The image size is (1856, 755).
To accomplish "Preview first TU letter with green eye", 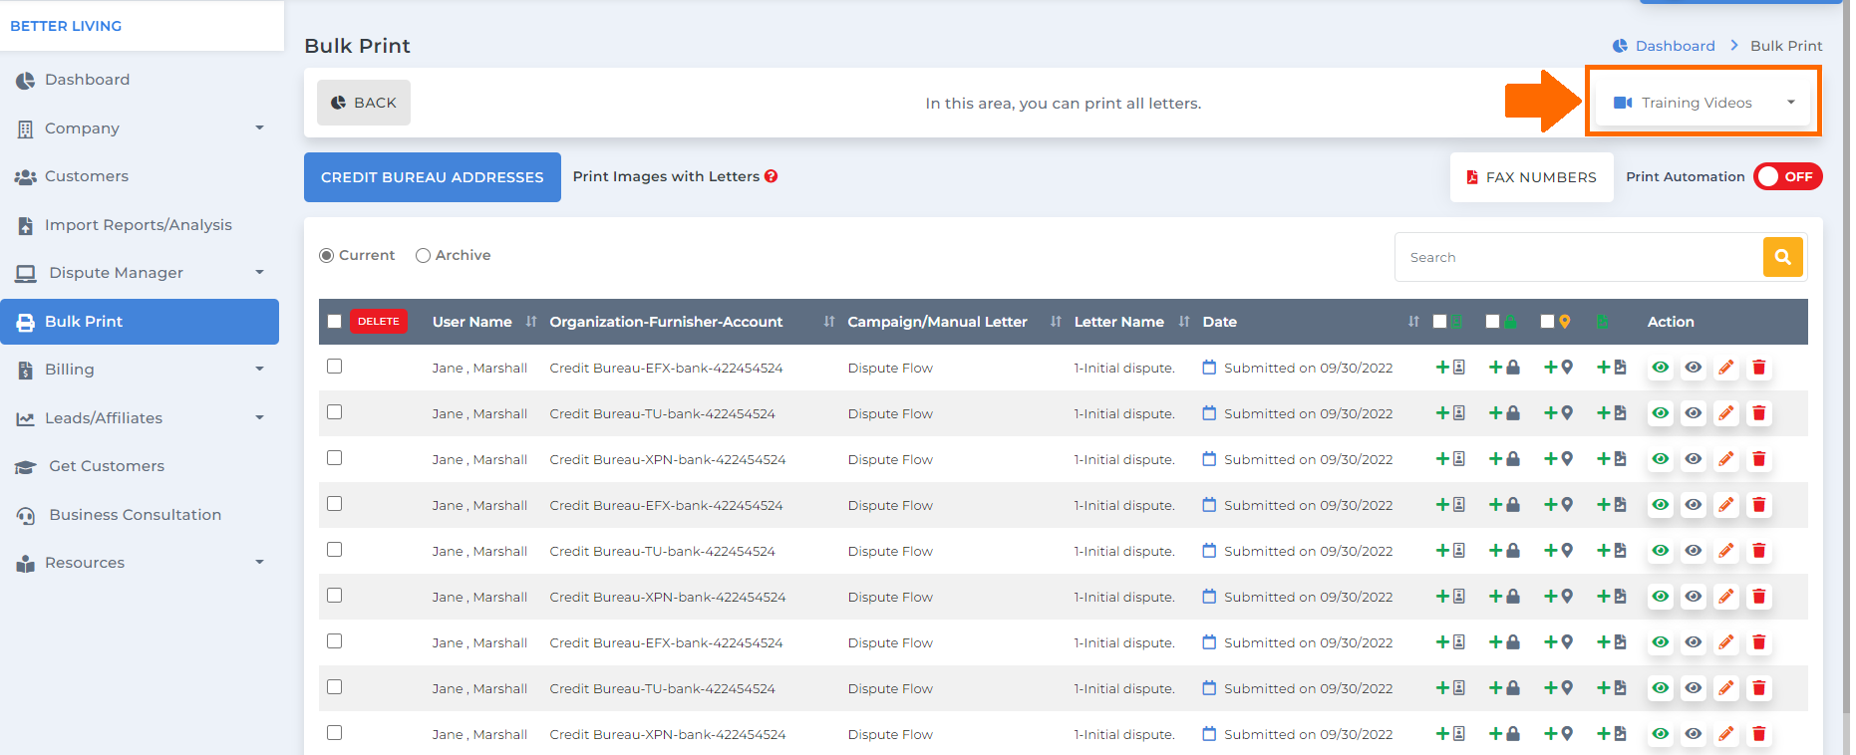I will (x=1661, y=413).
